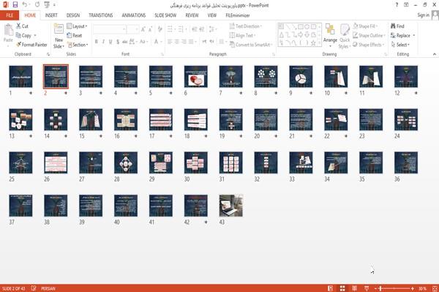The height and width of the screenshot is (292, 439).
Task: Switch to Normal view in status bar
Action: coord(331,288)
